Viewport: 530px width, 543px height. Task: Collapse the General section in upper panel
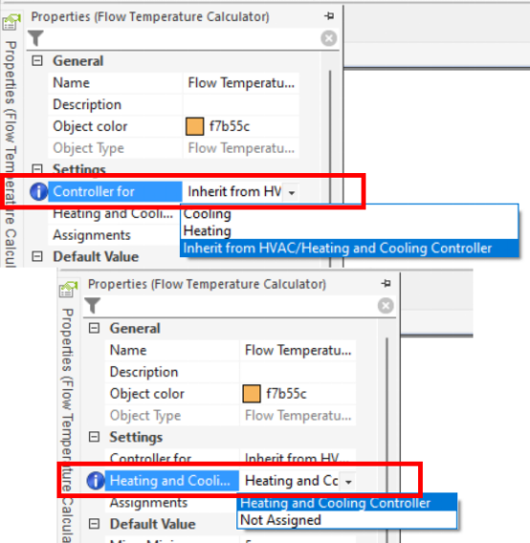click(x=37, y=61)
